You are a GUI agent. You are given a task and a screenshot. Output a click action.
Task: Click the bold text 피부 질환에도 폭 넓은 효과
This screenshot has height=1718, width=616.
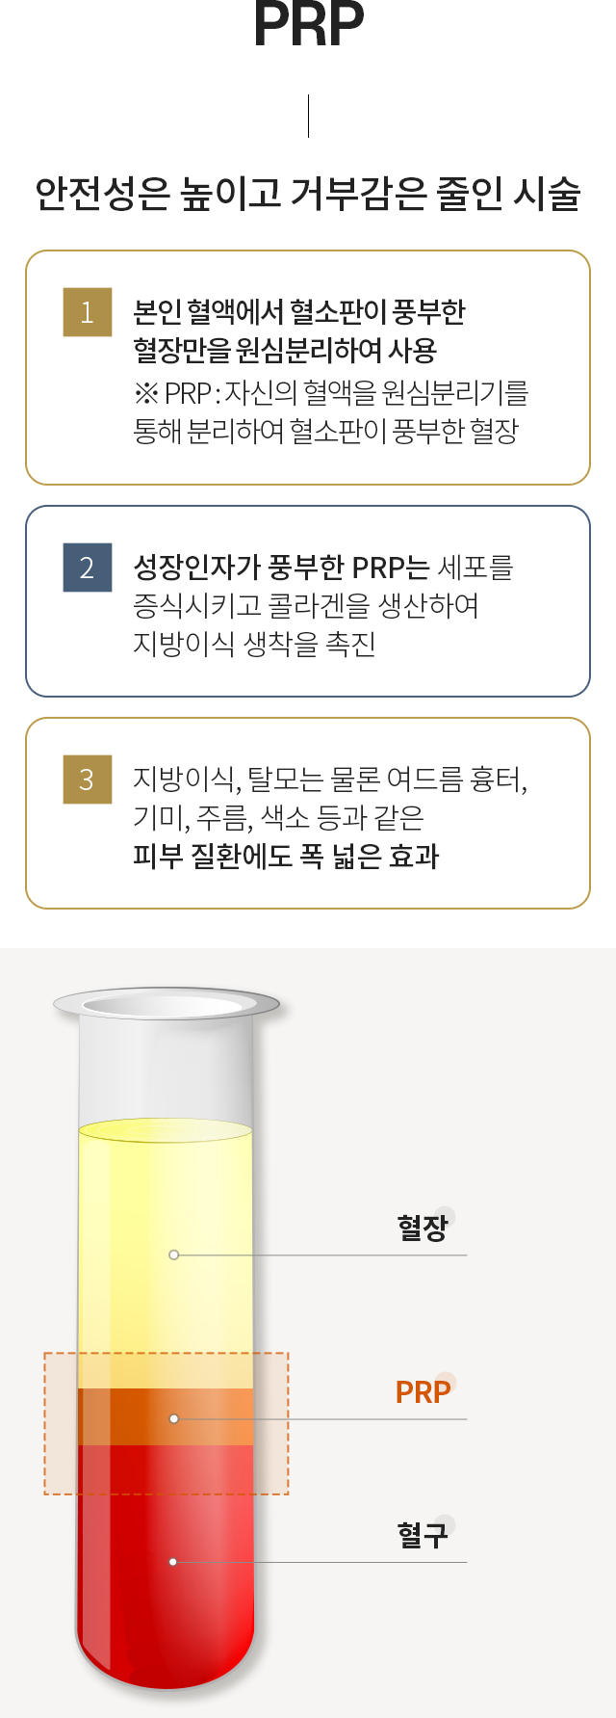point(286,856)
